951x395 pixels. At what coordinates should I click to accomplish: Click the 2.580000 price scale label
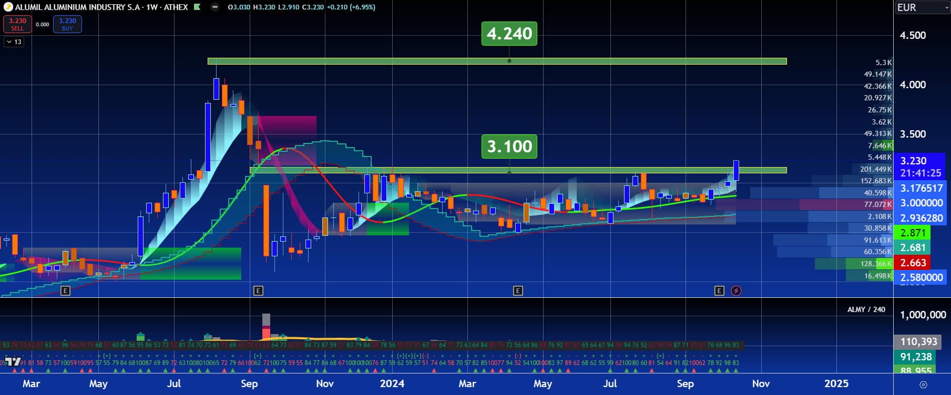click(921, 277)
